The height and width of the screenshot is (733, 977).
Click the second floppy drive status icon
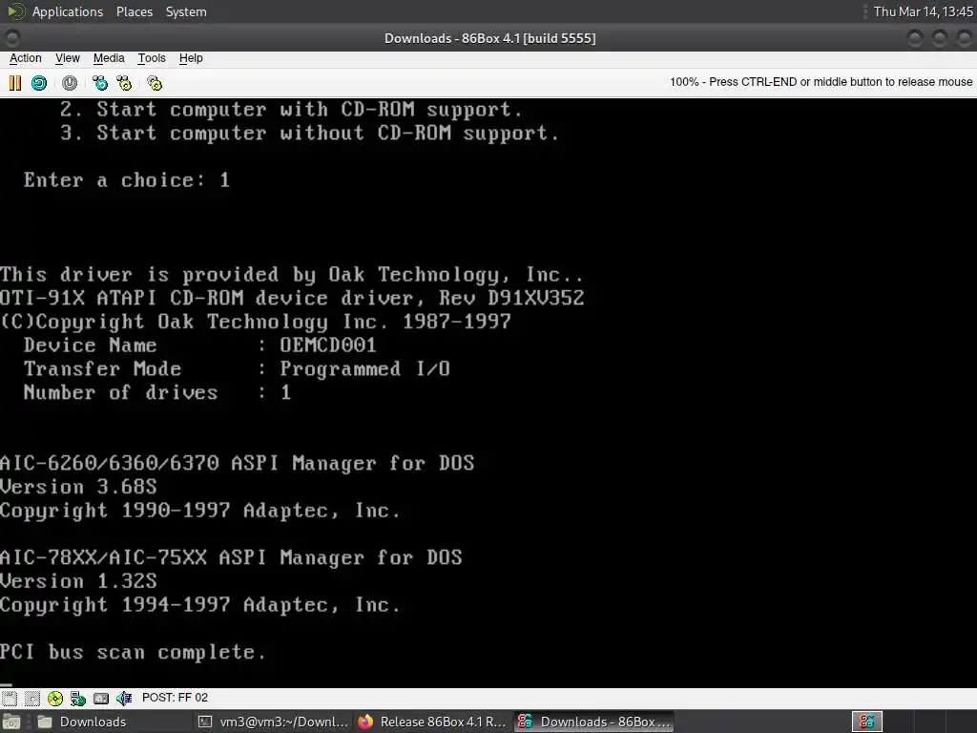(x=32, y=698)
